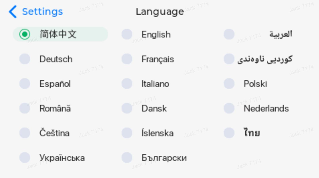Select Български radio button
Image resolution: width=319 pixels, height=178 pixels.
[x=127, y=158]
